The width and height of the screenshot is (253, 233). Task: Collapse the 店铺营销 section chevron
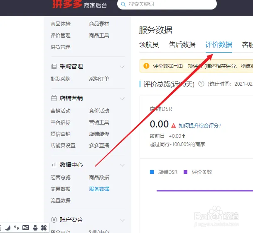122,98
